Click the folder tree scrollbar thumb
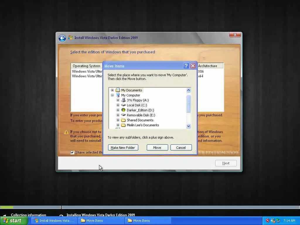Image resolution: width=300 pixels, height=225 pixels. tap(188, 103)
